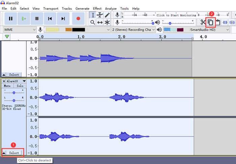
Task: Open the Analyze menu
Action: pos(111,8)
